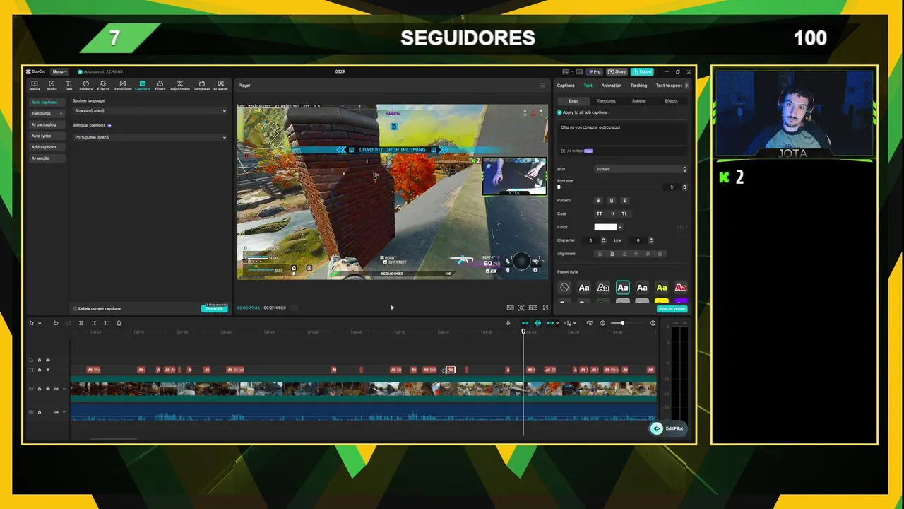Click the timeline zoom-in magnifier

coord(653,323)
